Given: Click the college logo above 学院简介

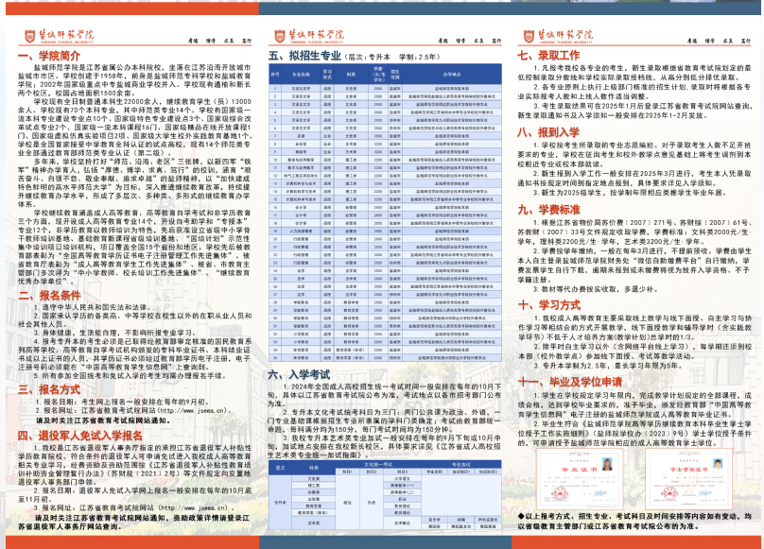Looking at the screenshot, I should [x=59, y=36].
